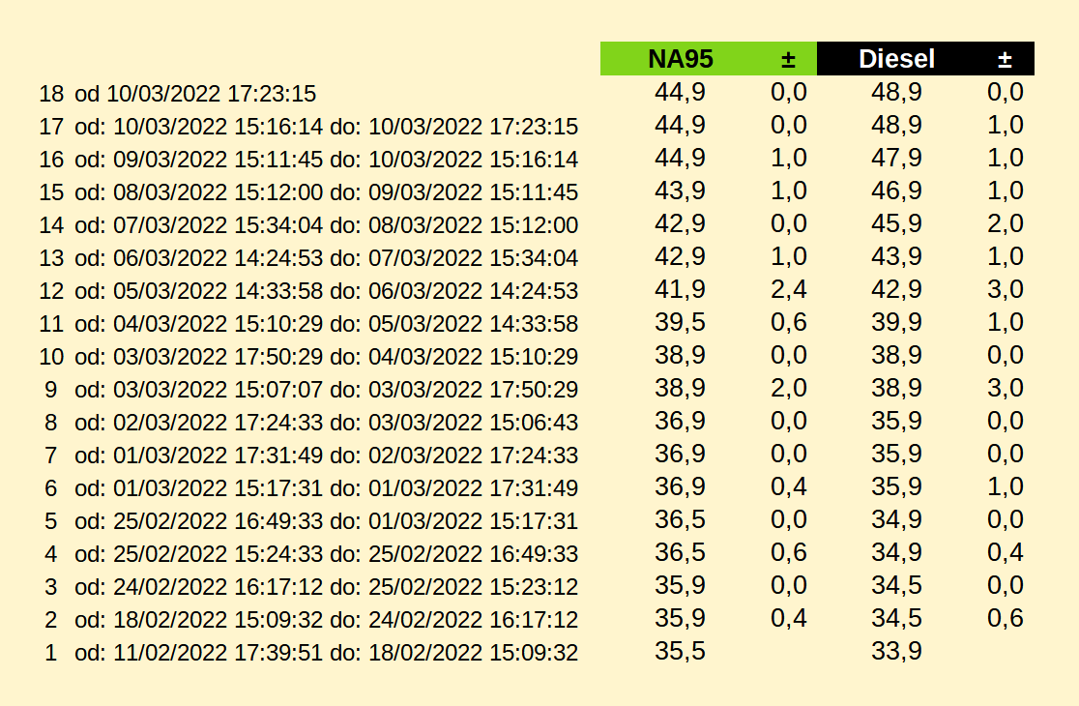The width and height of the screenshot is (1079, 706).
Task: Click row 10 date range text
Action: [326, 357]
